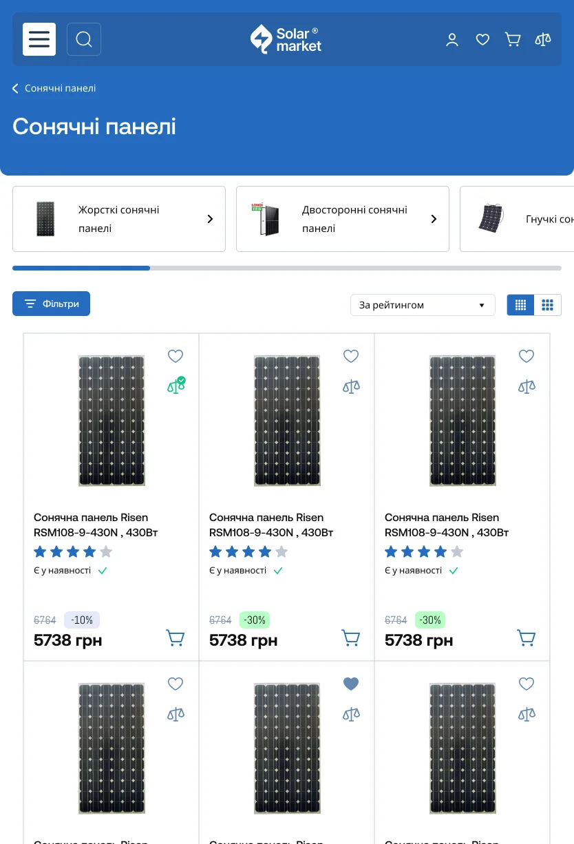Click the Жорсткі сонячні панелі category thumbnail
This screenshot has height=844, width=574.
click(45, 219)
